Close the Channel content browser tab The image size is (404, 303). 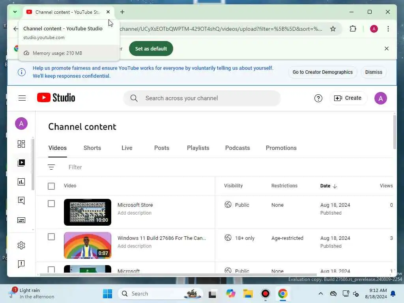coord(108,12)
